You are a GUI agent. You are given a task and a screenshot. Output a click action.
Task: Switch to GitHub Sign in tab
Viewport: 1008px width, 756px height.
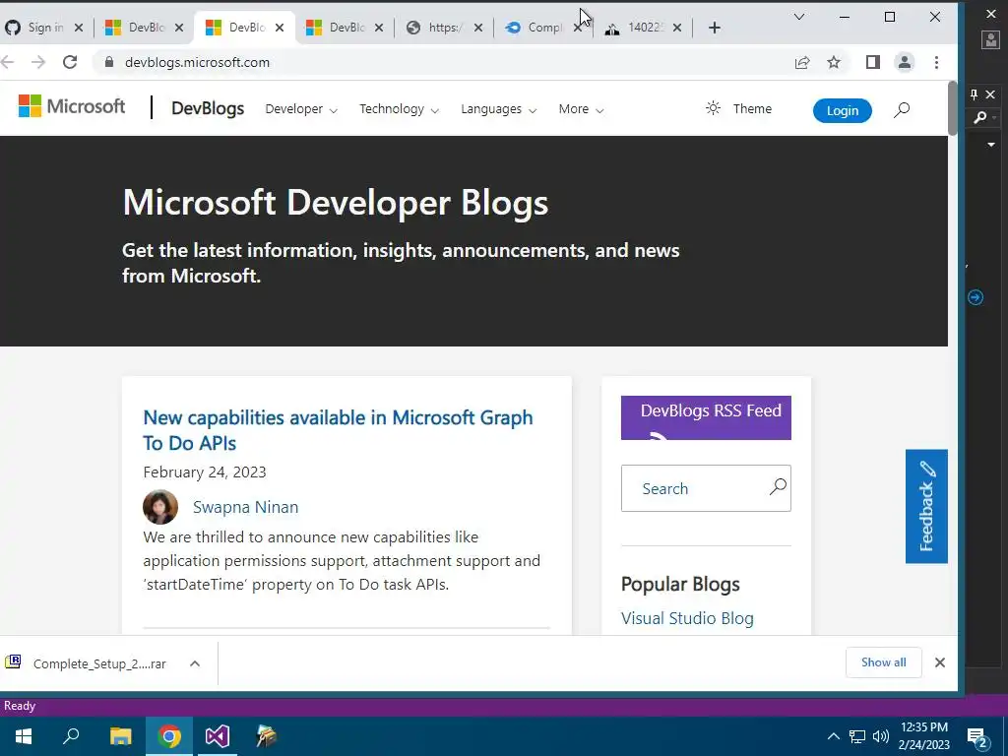(38, 28)
